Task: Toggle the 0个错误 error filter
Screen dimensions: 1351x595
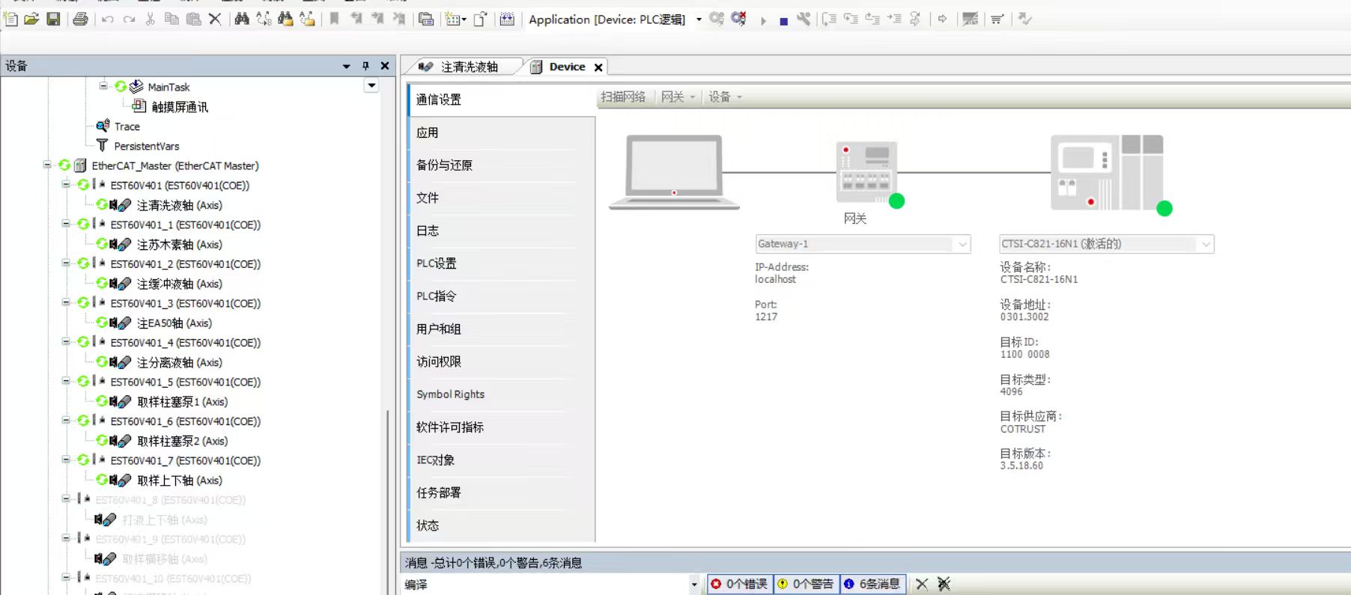Action: click(739, 584)
